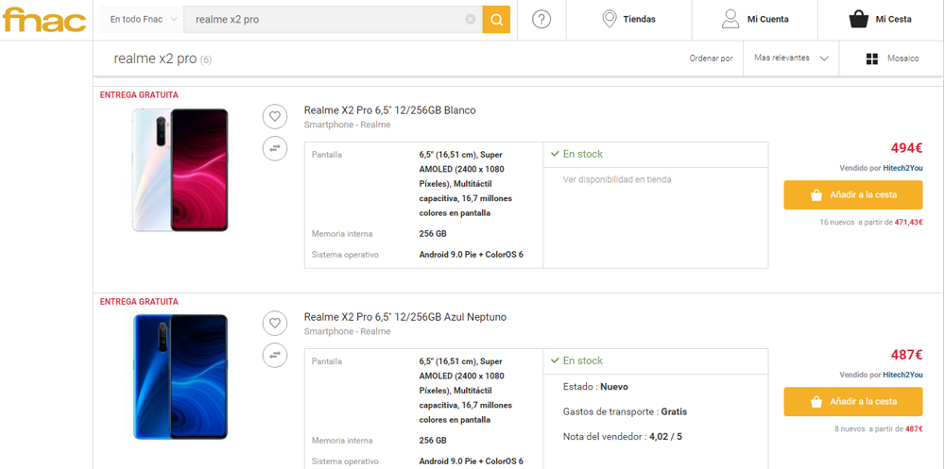The height and width of the screenshot is (469, 945).
Task: Click the 487€ main price
Action: click(x=906, y=355)
